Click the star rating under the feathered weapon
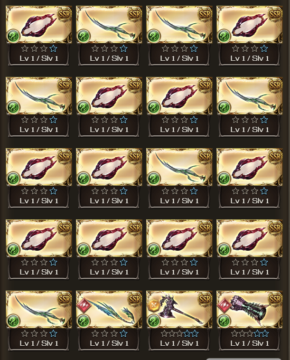 click(x=109, y=333)
